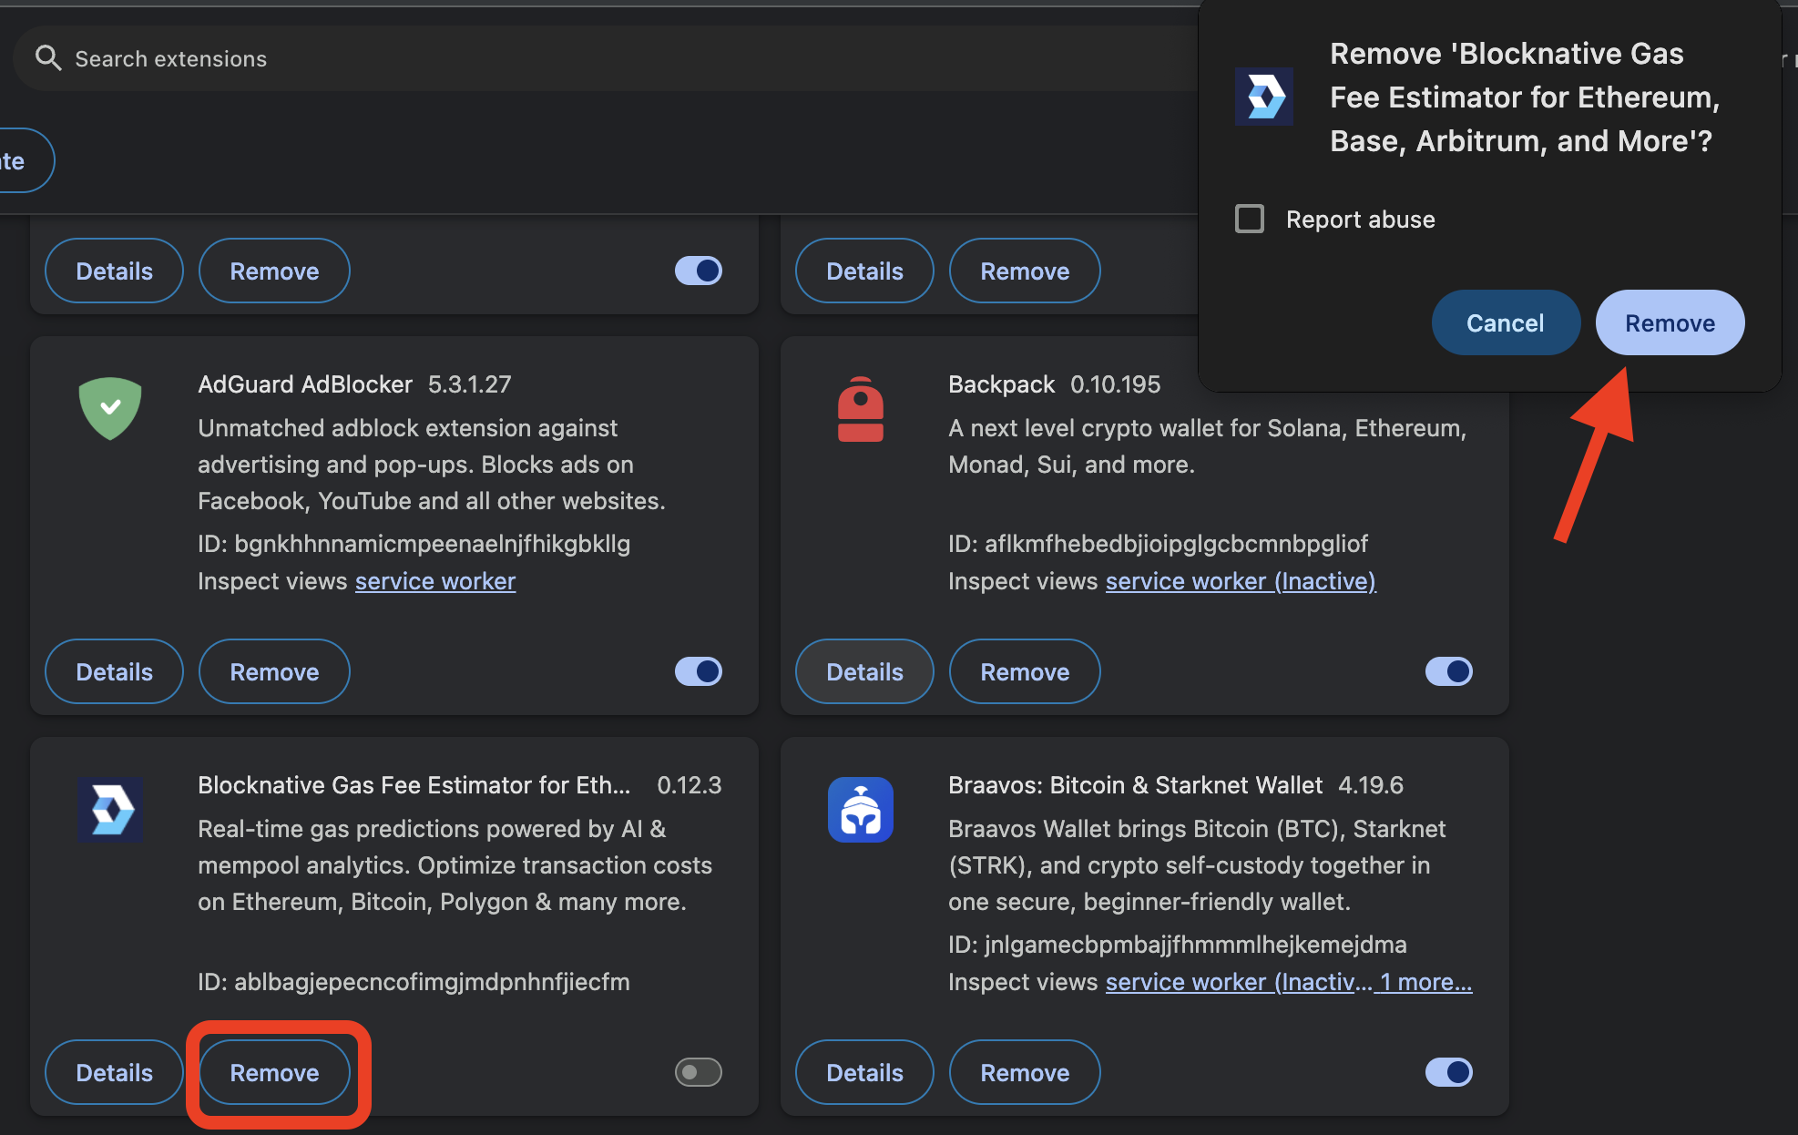Click Details above the Backpack card
Image resolution: width=1798 pixels, height=1135 pixels.
point(864,271)
